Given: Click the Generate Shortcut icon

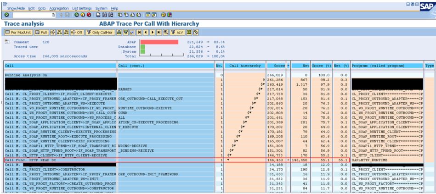Looking at the screenshot, I should 154,15.
